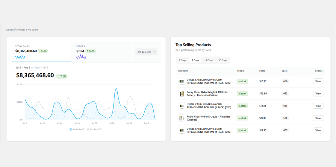The height and width of the screenshot is (167, 336).
Task: Click the 655 sold count
Action: [285, 94]
